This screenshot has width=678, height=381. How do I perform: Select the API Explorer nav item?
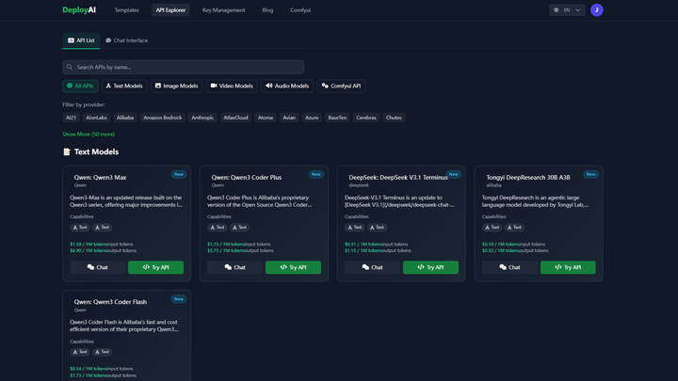(170, 10)
